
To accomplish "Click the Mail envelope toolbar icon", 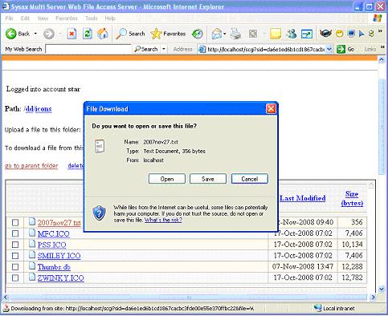I will (217, 34).
